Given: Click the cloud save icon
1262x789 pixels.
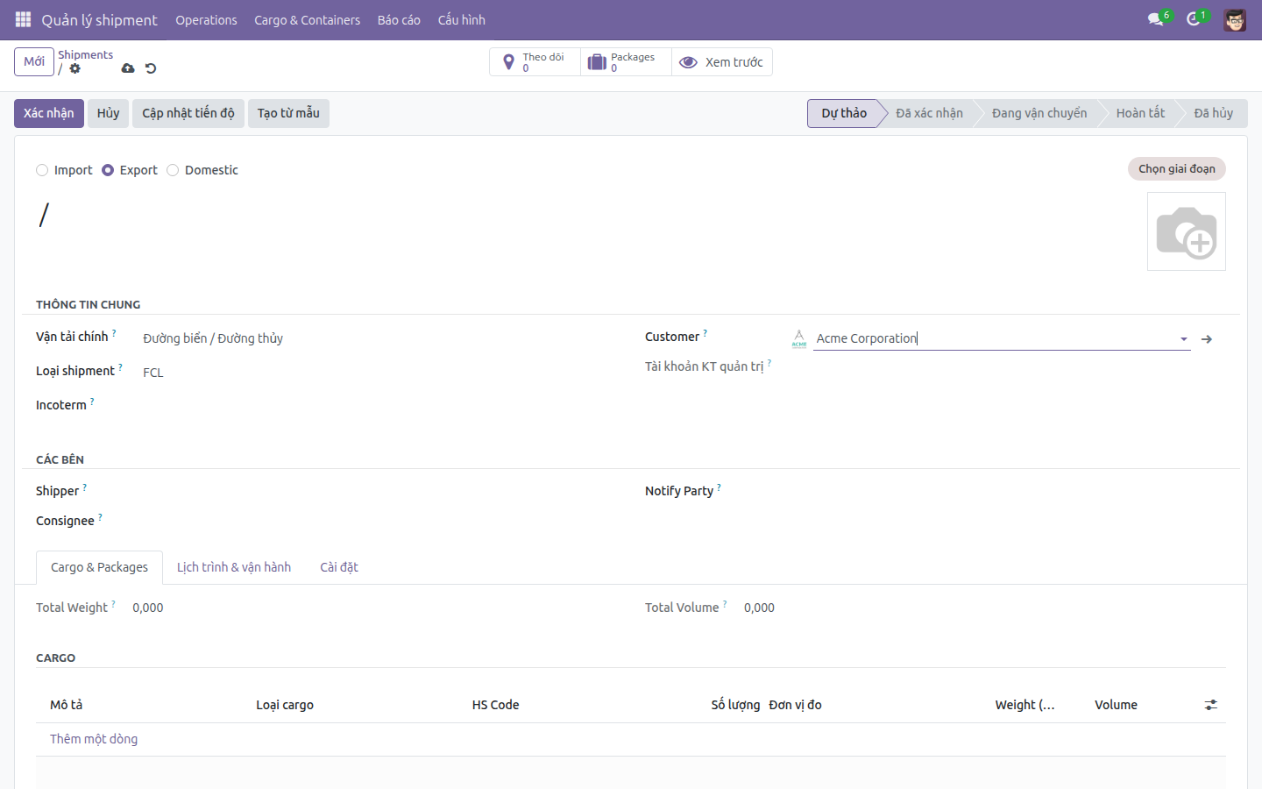Looking at the screenshot, I should pos(128,68).
